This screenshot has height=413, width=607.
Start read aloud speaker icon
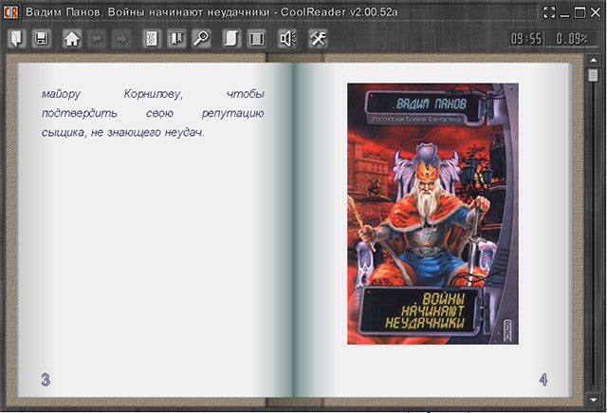tap(287, 38)
